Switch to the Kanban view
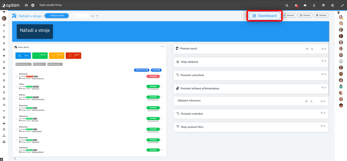Viewport: 347px width, 161px height. click(x=305, y=15)
